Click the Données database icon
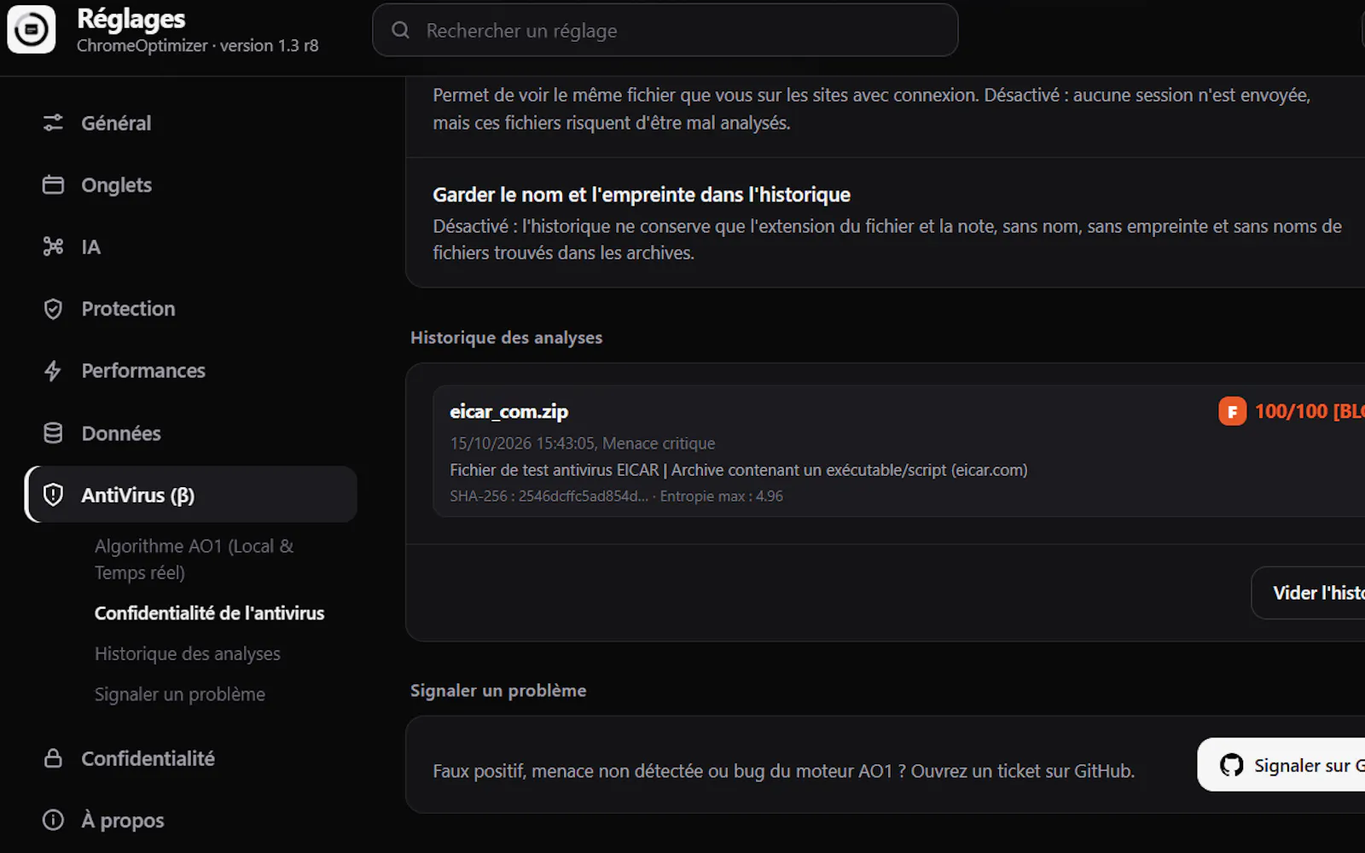The width and height of the screenshot is (1365, 853). coord(53,433)
